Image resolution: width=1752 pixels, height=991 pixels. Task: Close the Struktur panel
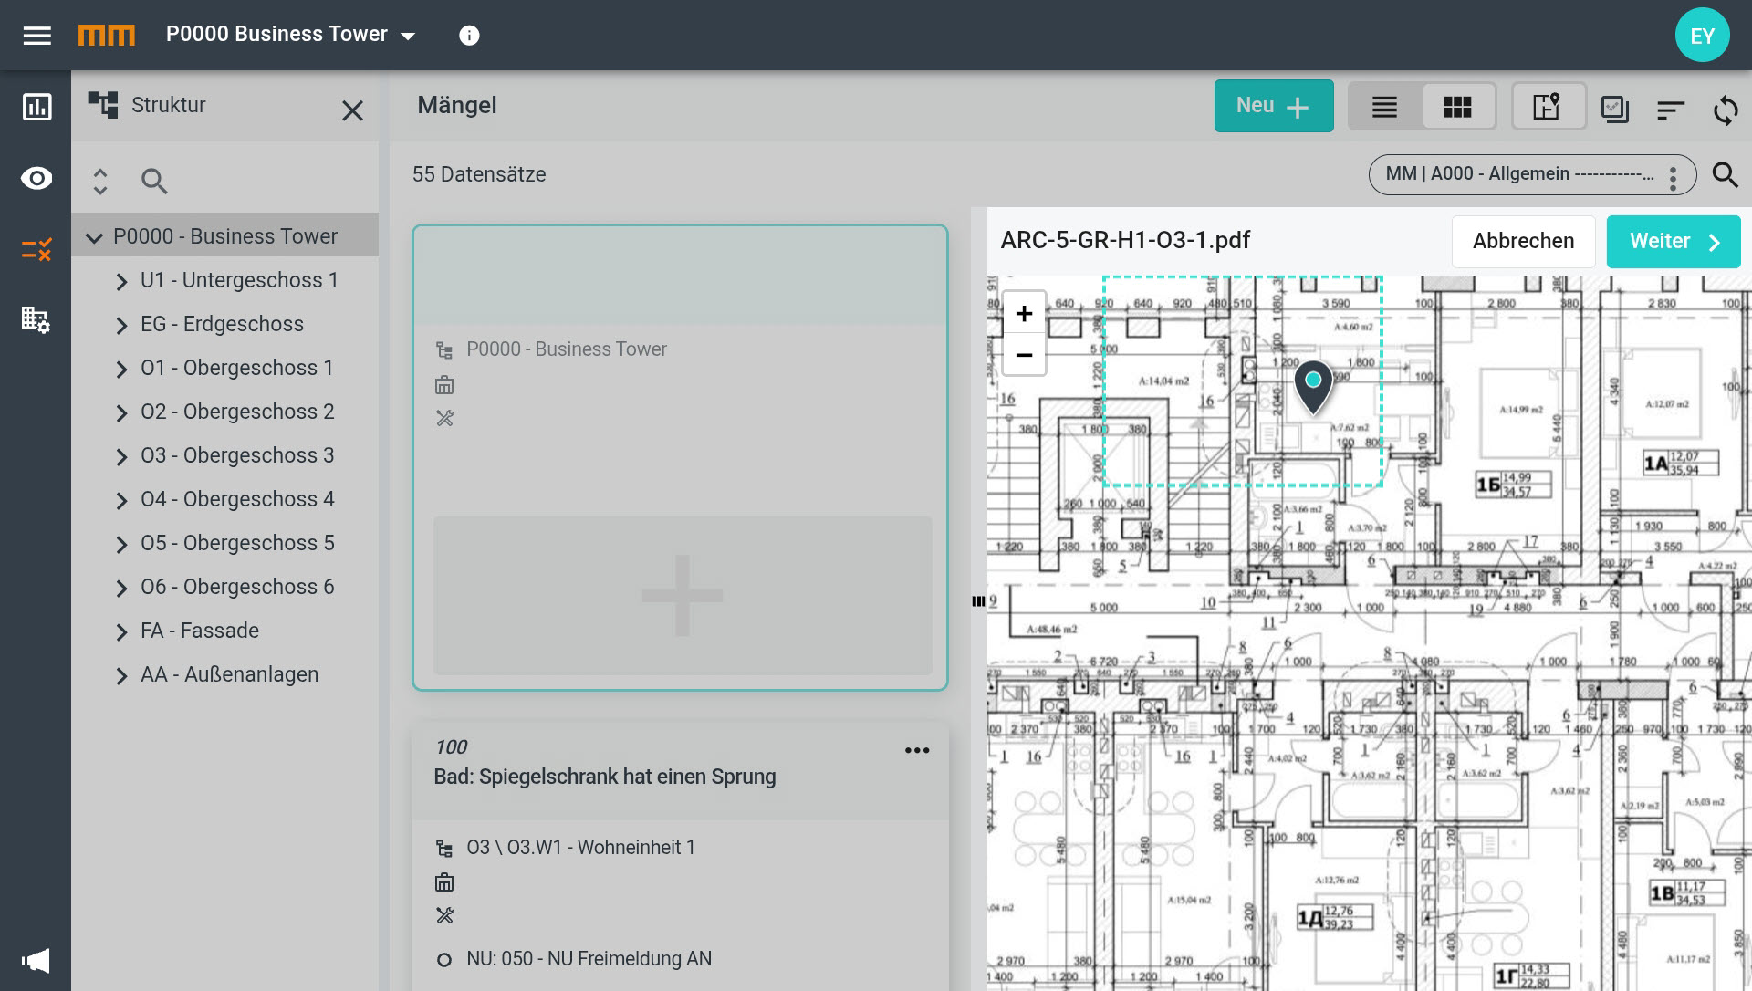tap(352, 110)
